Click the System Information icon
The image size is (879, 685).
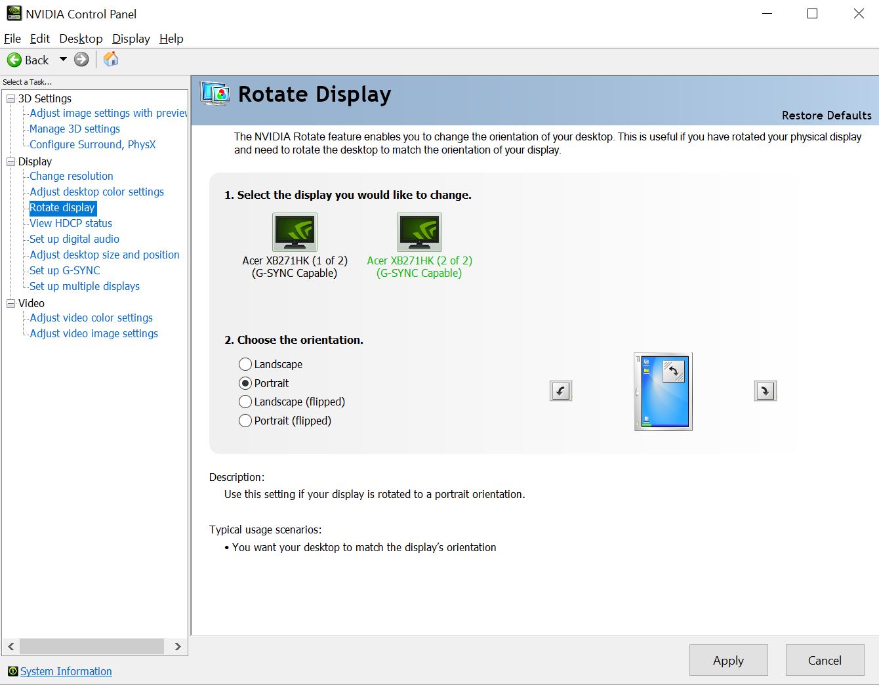[12, 671]
